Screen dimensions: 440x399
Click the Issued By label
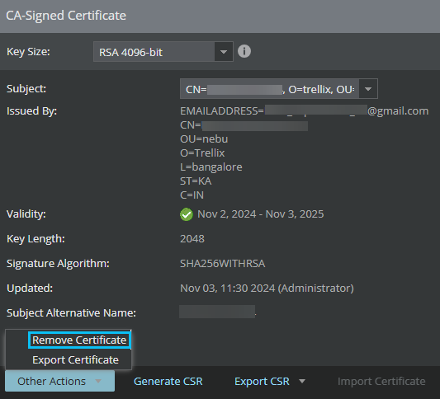click(x=31, y=111)
